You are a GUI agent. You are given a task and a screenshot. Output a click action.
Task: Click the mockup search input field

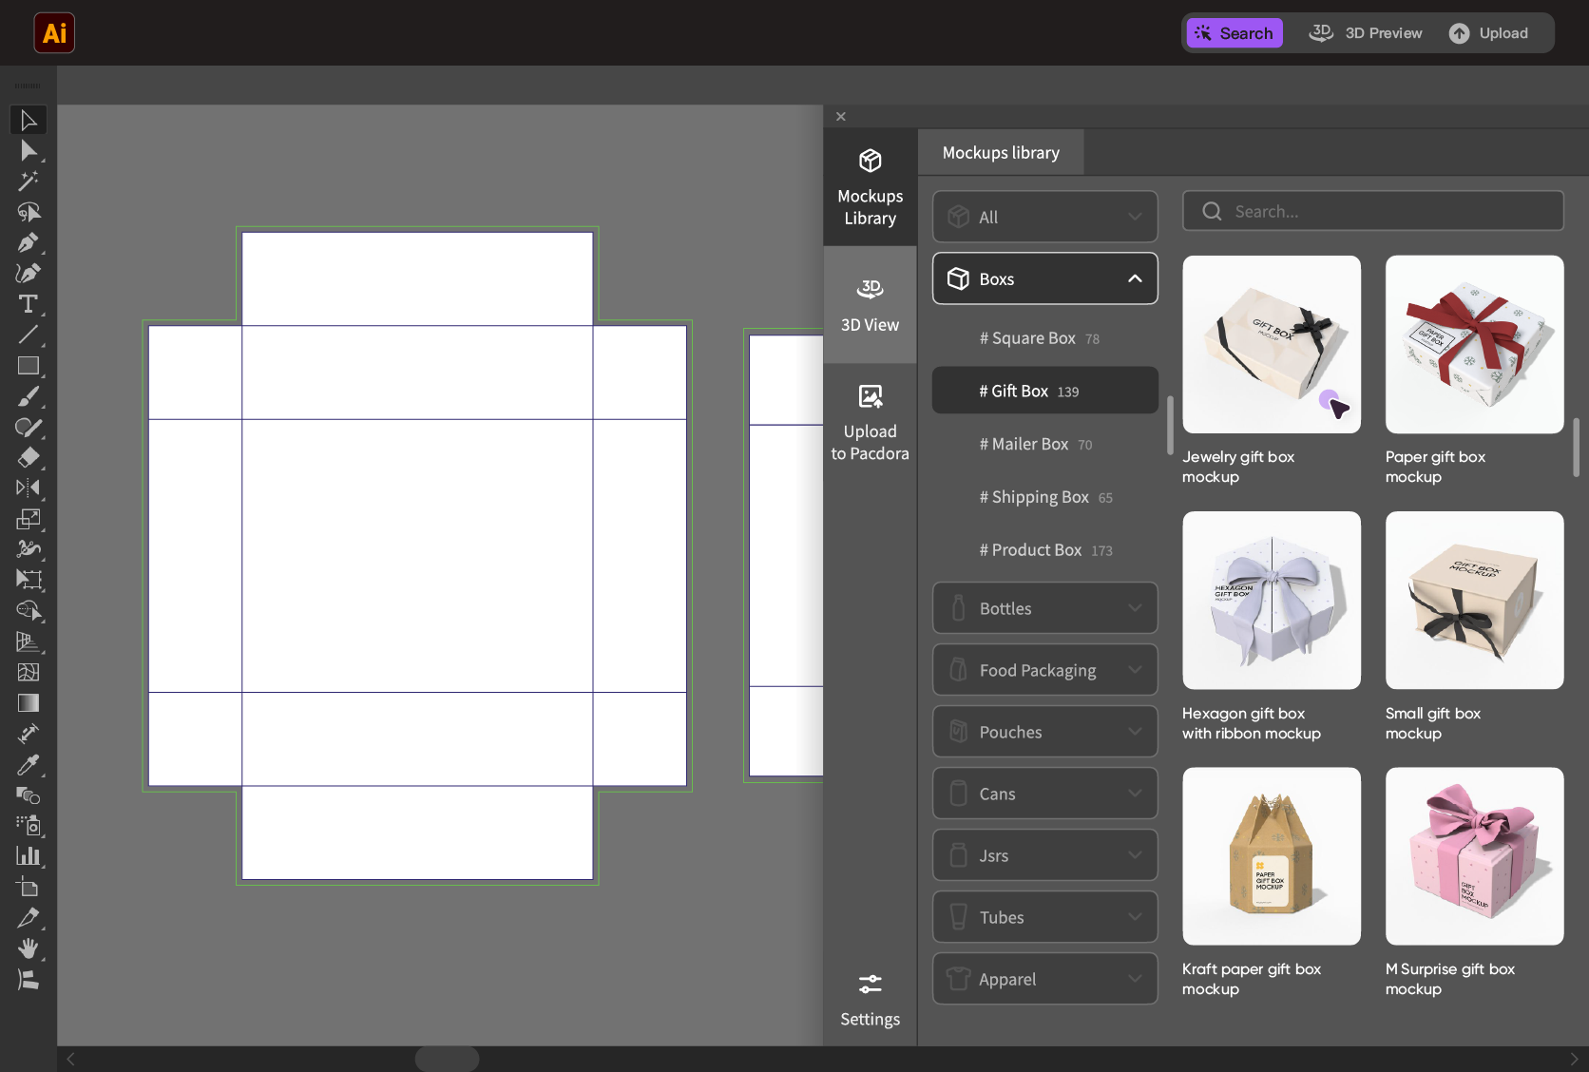(1372, 211)
